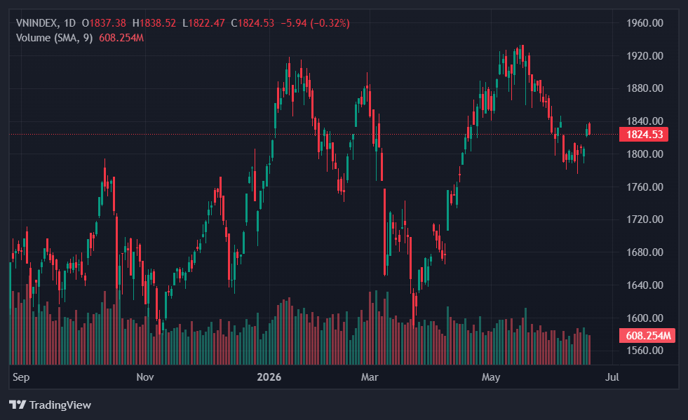Open the TradingView text link
688x420 pixels.
[x=60, y=405]
